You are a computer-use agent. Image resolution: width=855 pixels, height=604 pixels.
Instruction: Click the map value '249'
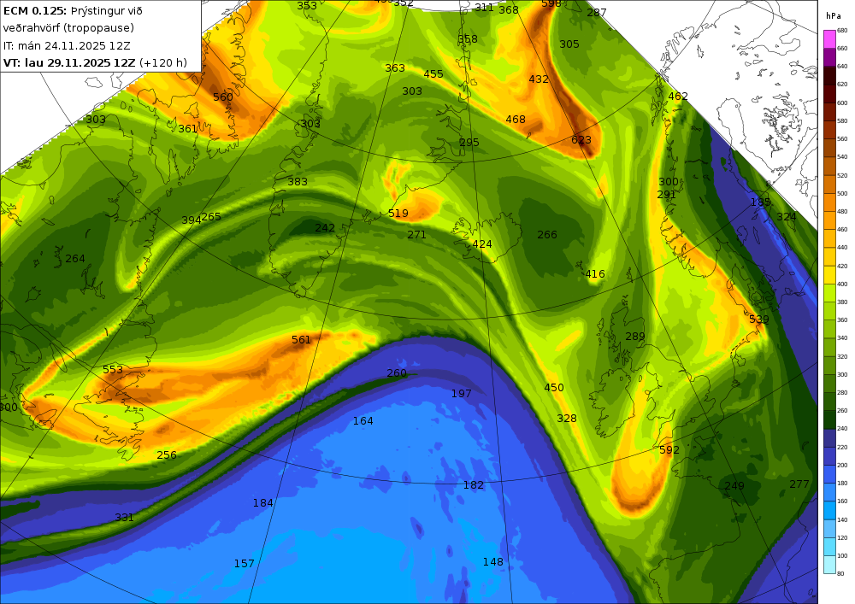coord(734,485)
